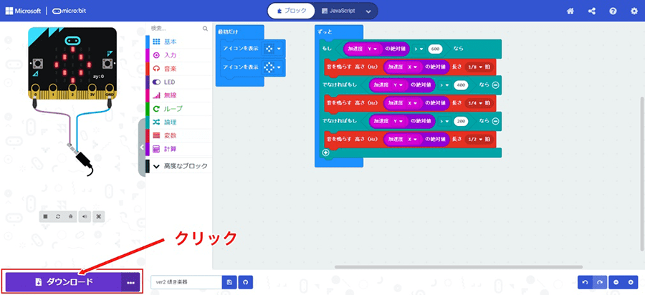Image resolution: width=645 pixels, height=295 pixels.
Task: Save project with the disk icon
Action: (229, 282)
